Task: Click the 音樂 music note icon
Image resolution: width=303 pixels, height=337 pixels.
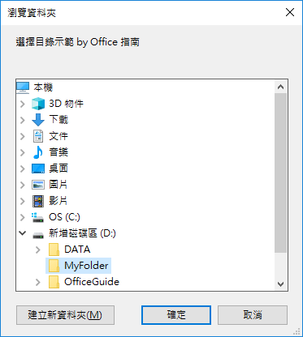Action: [38, 152]
